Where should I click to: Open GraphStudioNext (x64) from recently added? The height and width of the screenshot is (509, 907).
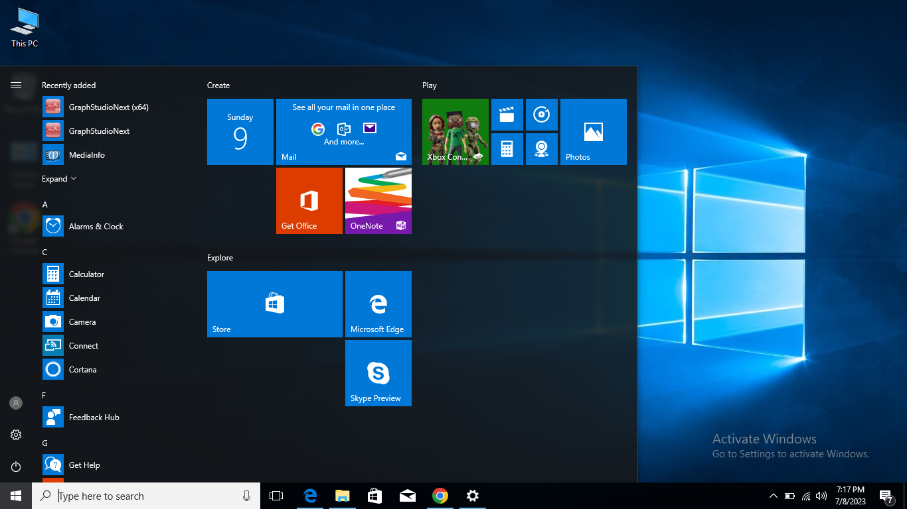point(113,107)
